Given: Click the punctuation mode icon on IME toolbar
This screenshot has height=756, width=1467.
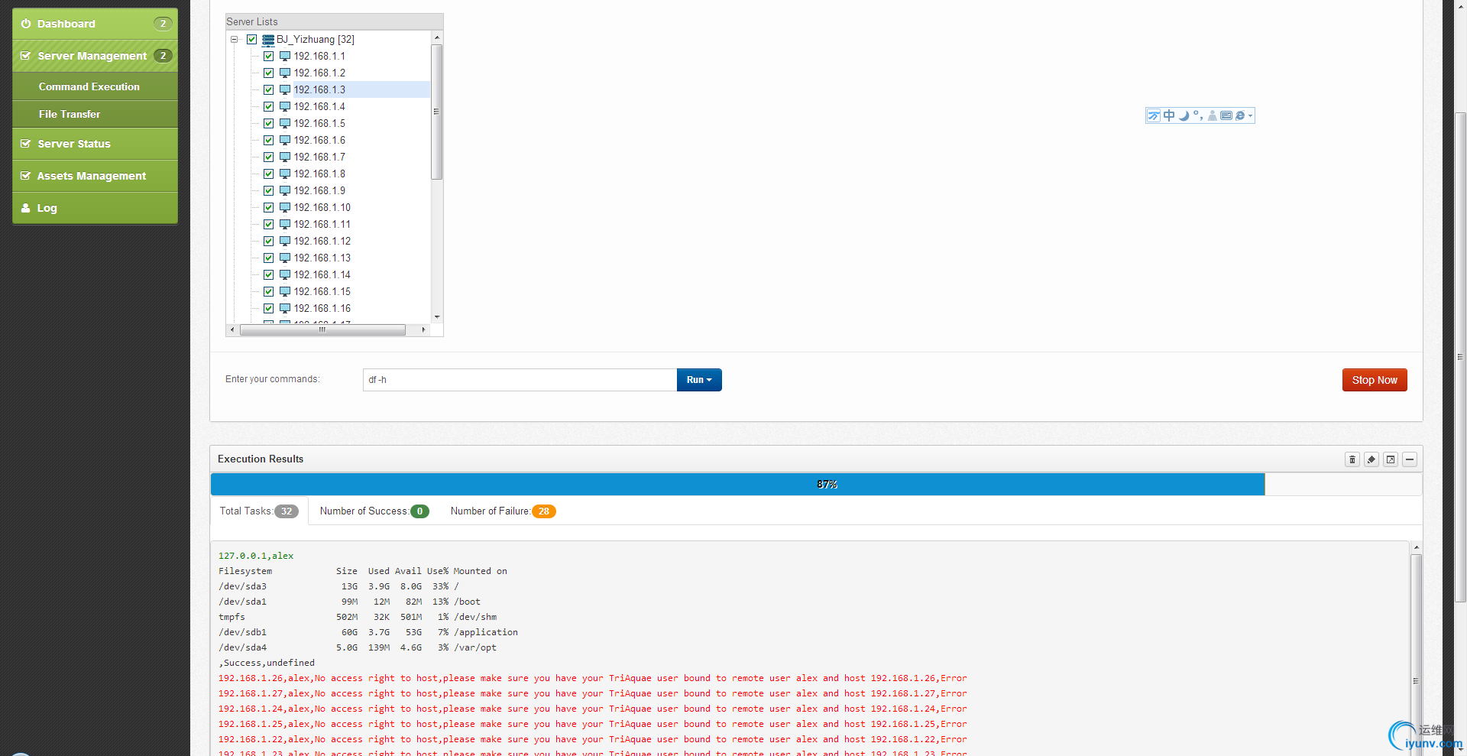Looking at the screenshot, I should [x=1198, y=115].
